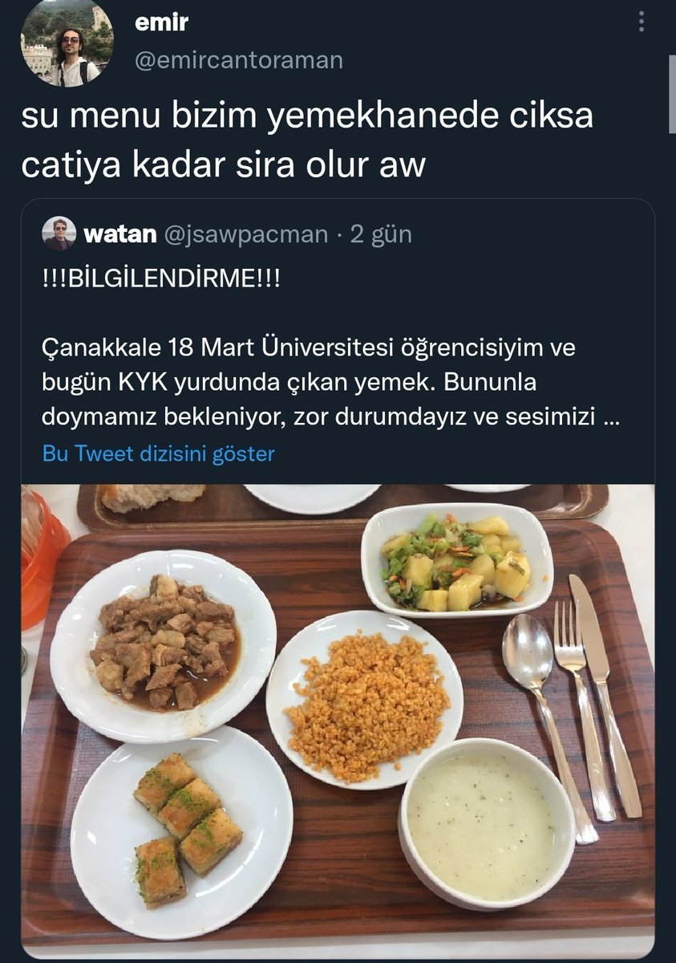Open the @jsawpacman handle
The width and height of the screenshot is (676, 963).
click(x=245, y=234)
